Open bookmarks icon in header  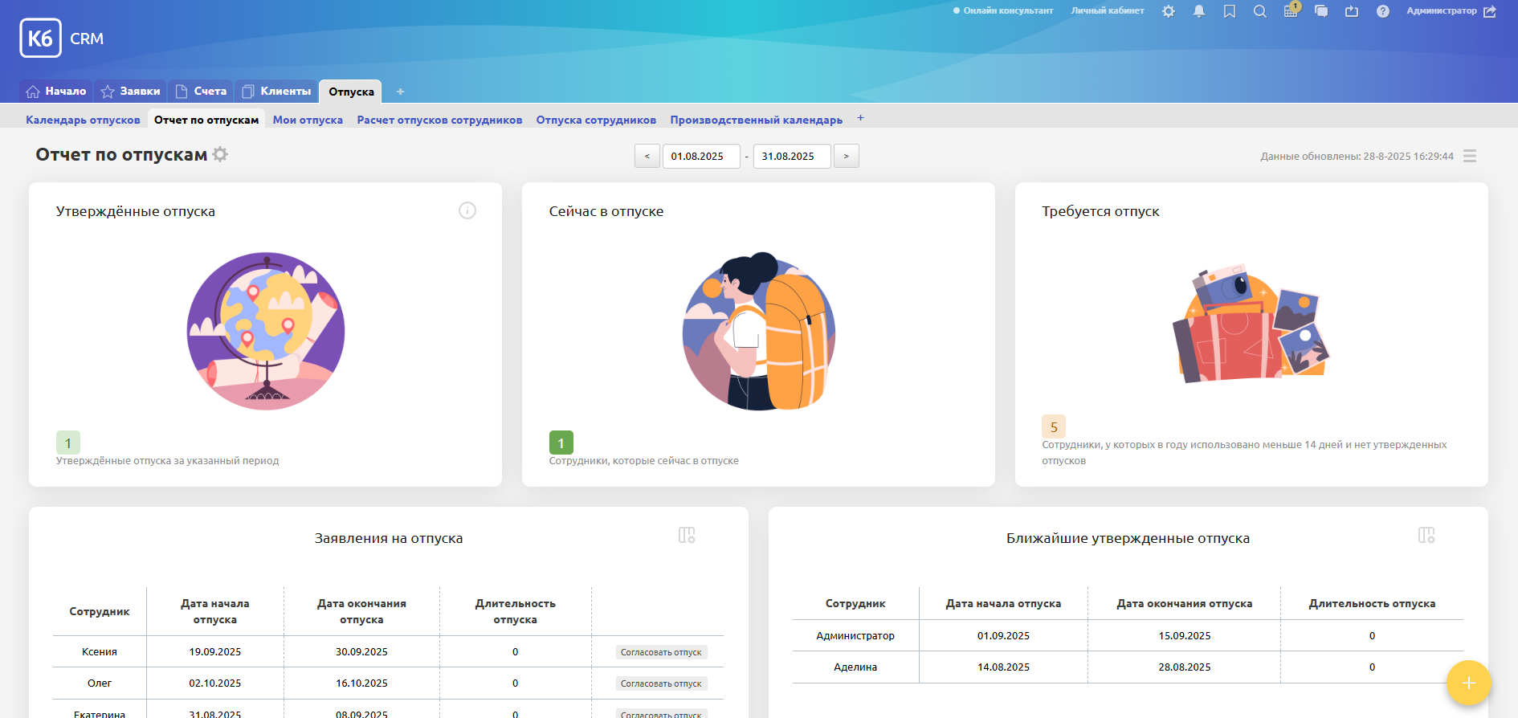coord(1230,11)
